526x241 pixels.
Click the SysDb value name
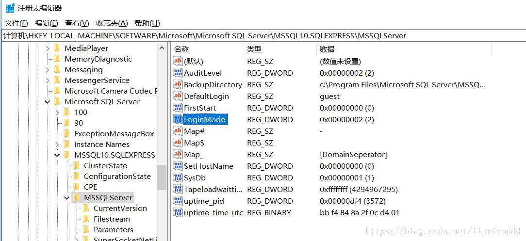pyautogui.click(x=195, y=177)
